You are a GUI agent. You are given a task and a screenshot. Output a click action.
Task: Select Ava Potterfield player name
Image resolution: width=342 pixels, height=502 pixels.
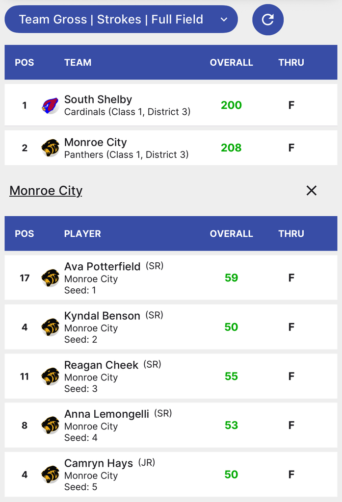[102, 267]
